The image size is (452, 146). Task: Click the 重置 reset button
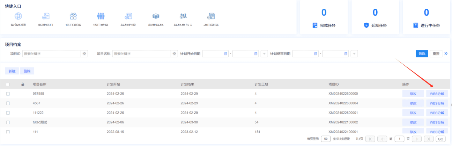click(436, 54)
